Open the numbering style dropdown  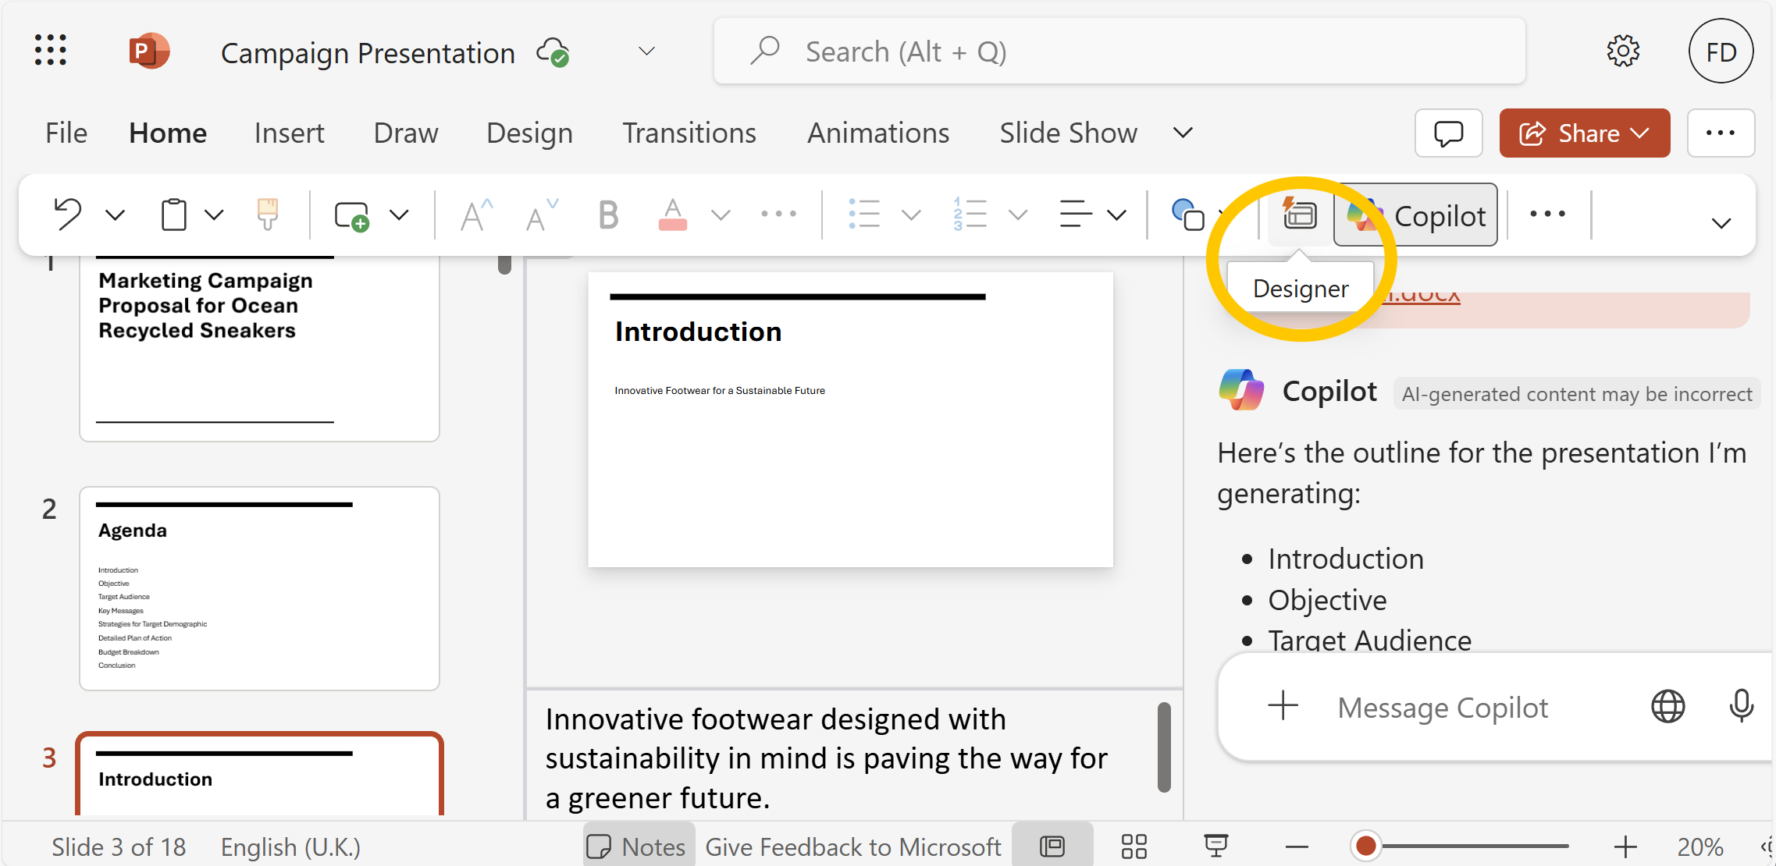coord(1017,215)
